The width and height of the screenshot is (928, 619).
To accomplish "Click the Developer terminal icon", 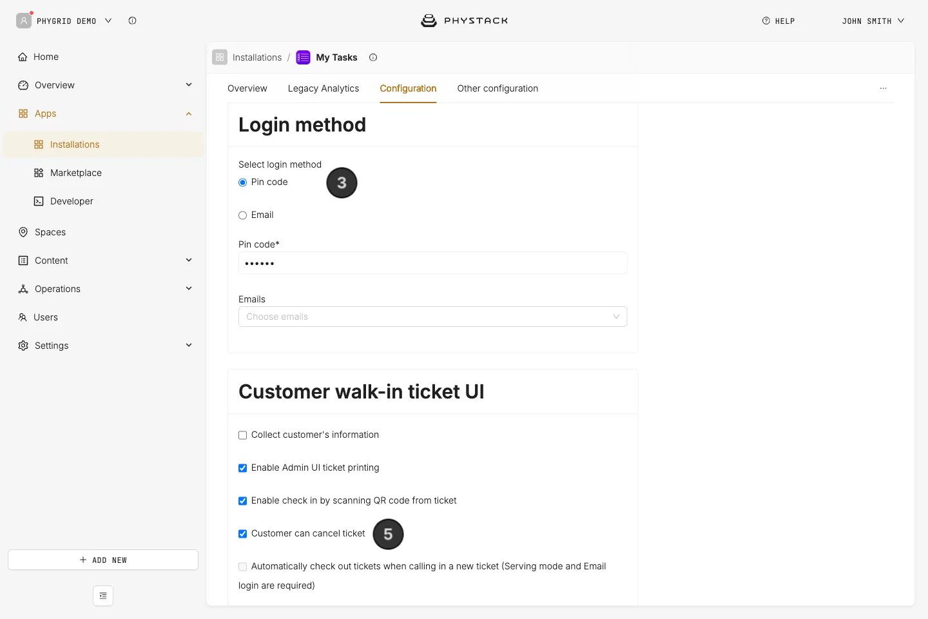I will 39,201.
